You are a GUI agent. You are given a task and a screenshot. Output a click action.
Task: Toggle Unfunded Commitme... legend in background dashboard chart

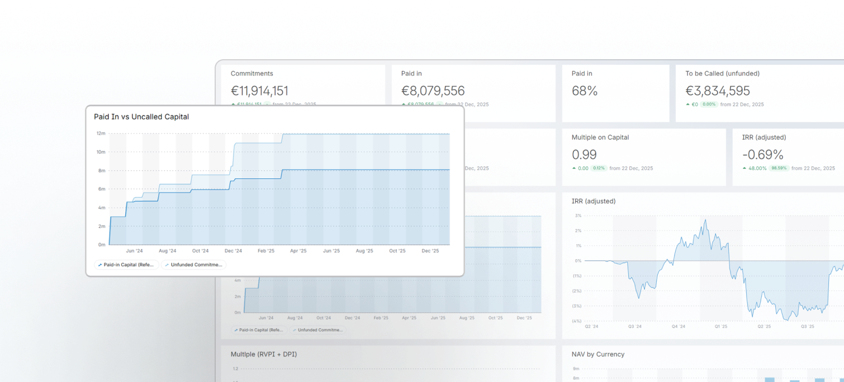pyautogui.click(x=317, y=330)
